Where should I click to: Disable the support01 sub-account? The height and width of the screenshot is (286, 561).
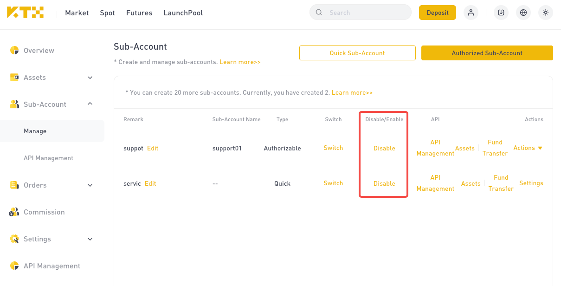(x=384, y=148)
